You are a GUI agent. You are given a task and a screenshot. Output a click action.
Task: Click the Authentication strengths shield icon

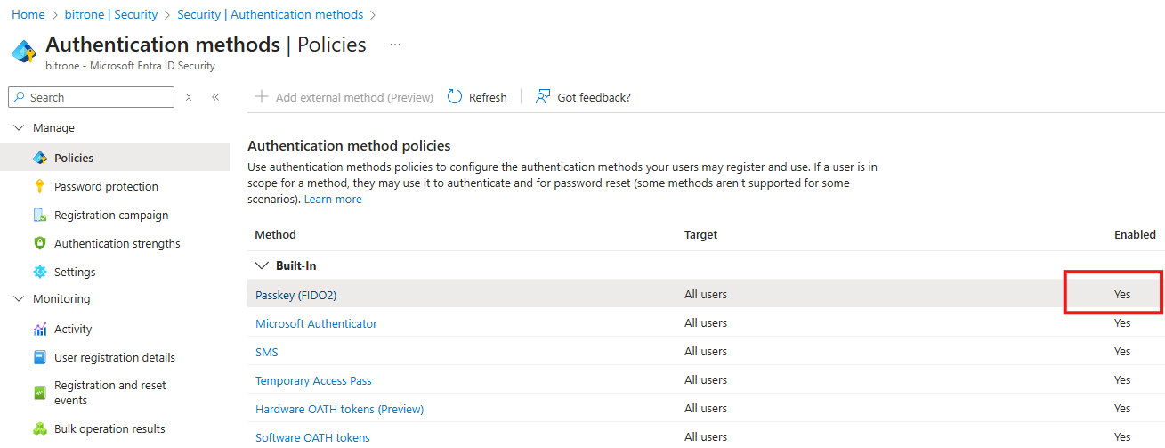click(x=39, y=243)
